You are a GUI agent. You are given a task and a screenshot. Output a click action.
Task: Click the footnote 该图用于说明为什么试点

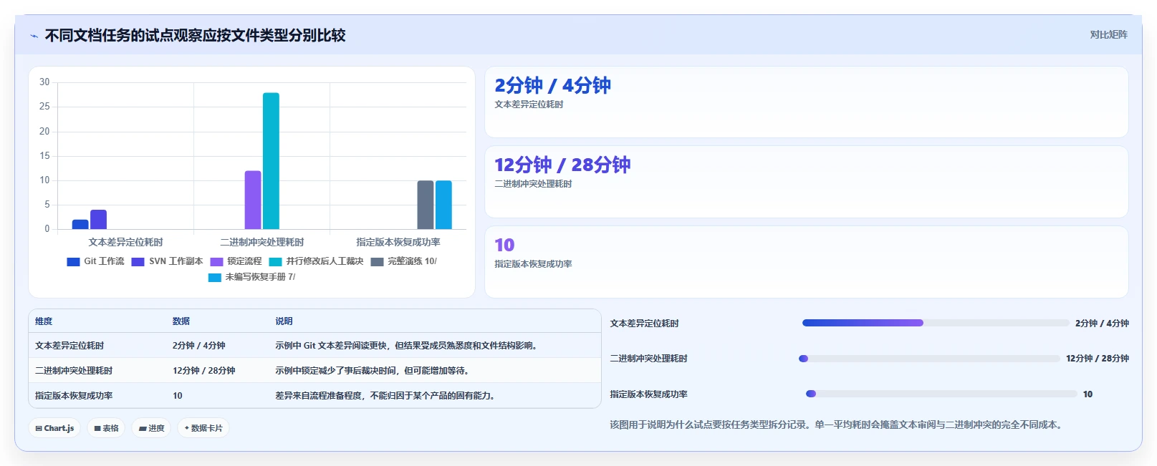click(837, 424)
